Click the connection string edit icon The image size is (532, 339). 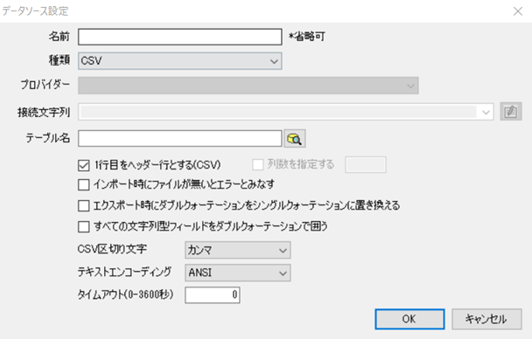(511, 112)
